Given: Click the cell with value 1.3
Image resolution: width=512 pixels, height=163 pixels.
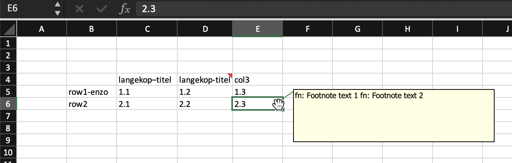Looking at the screenshot, I should (258, 92).
